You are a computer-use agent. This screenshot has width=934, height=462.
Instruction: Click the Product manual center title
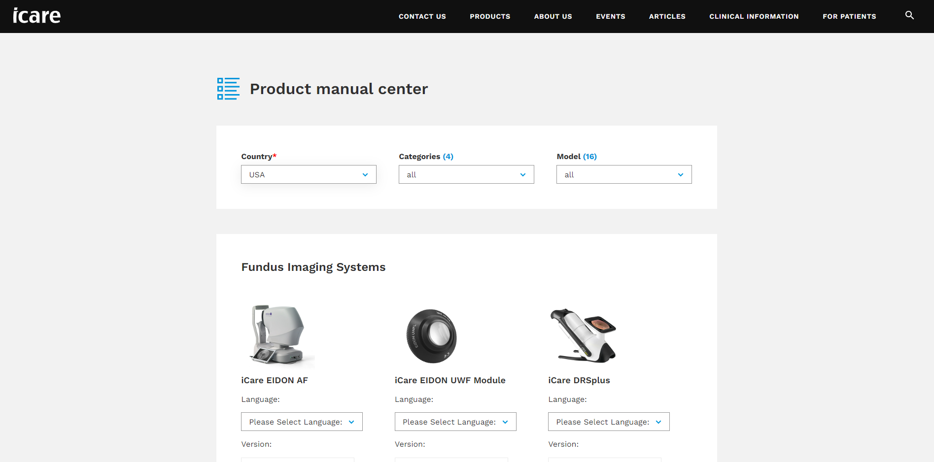339,89
